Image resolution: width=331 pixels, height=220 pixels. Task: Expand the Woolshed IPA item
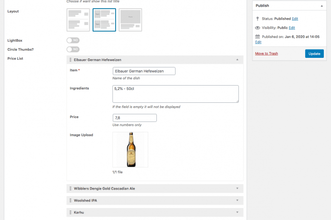point(237,200)
